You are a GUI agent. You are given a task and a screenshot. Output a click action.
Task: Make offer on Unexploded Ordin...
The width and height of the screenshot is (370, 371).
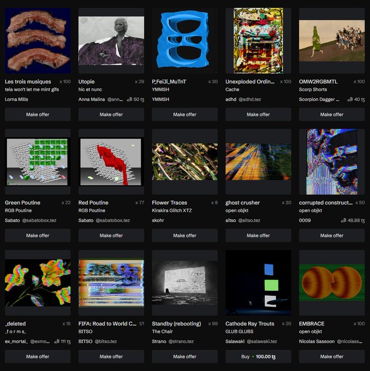point(258,115)
